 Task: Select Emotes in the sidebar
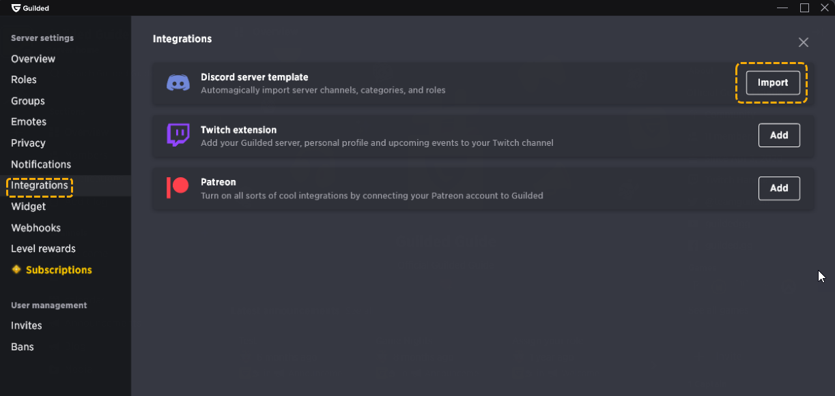pos(29,122)
